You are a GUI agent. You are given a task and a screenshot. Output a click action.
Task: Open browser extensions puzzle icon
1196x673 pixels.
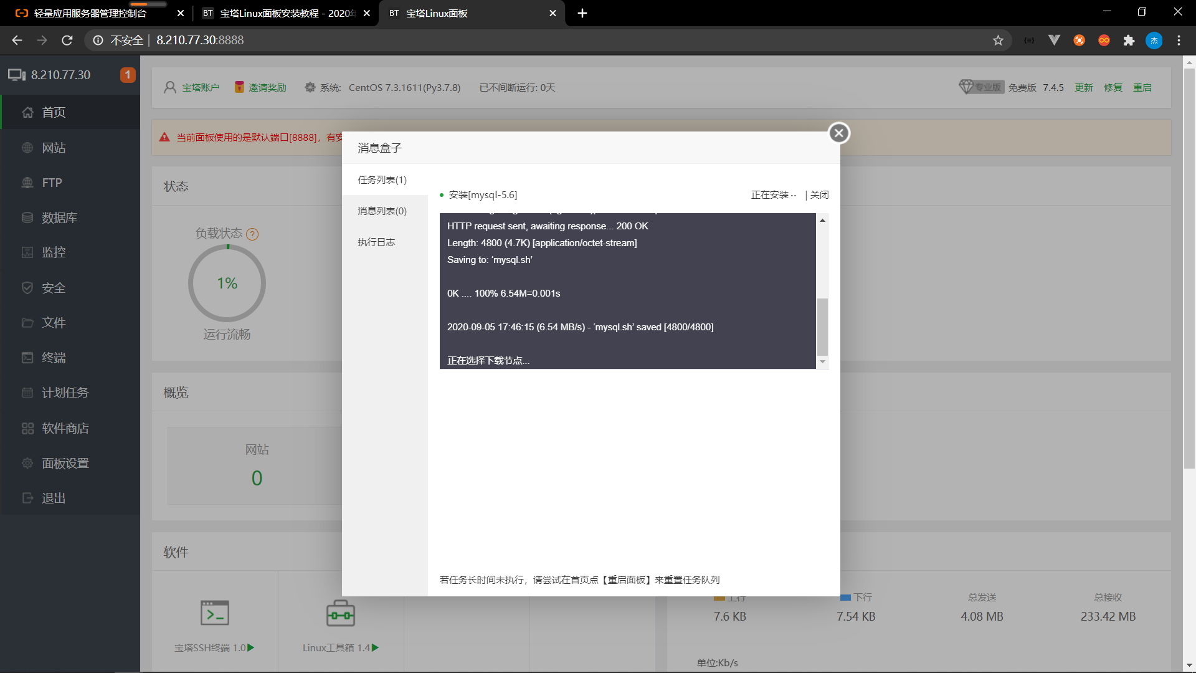(x=1129, y=41)
